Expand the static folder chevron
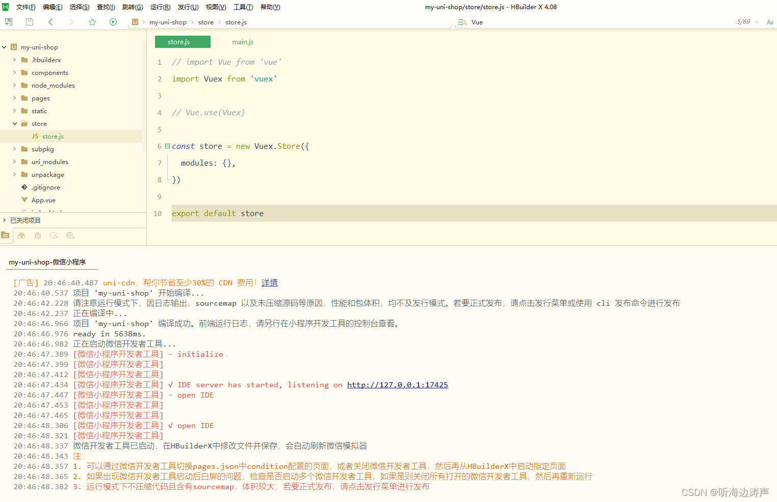Image resolution: width=777 pixels, height=502 pixels. [14, 111]
